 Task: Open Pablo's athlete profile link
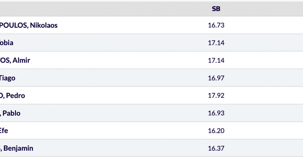tap(11, 113)
